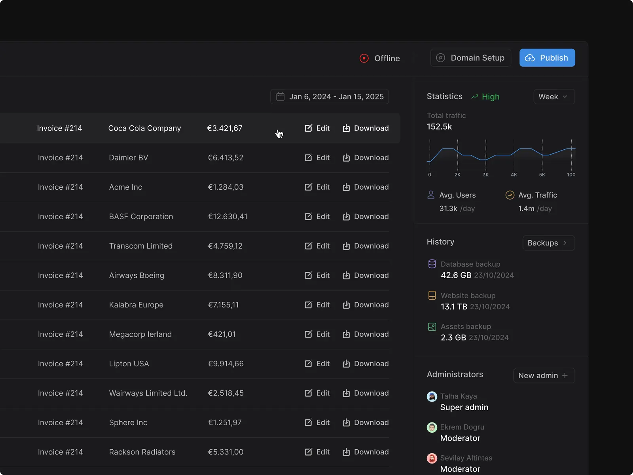Select the Coca Cola Company company name
The image size is (633, 475).
(144, 128)
